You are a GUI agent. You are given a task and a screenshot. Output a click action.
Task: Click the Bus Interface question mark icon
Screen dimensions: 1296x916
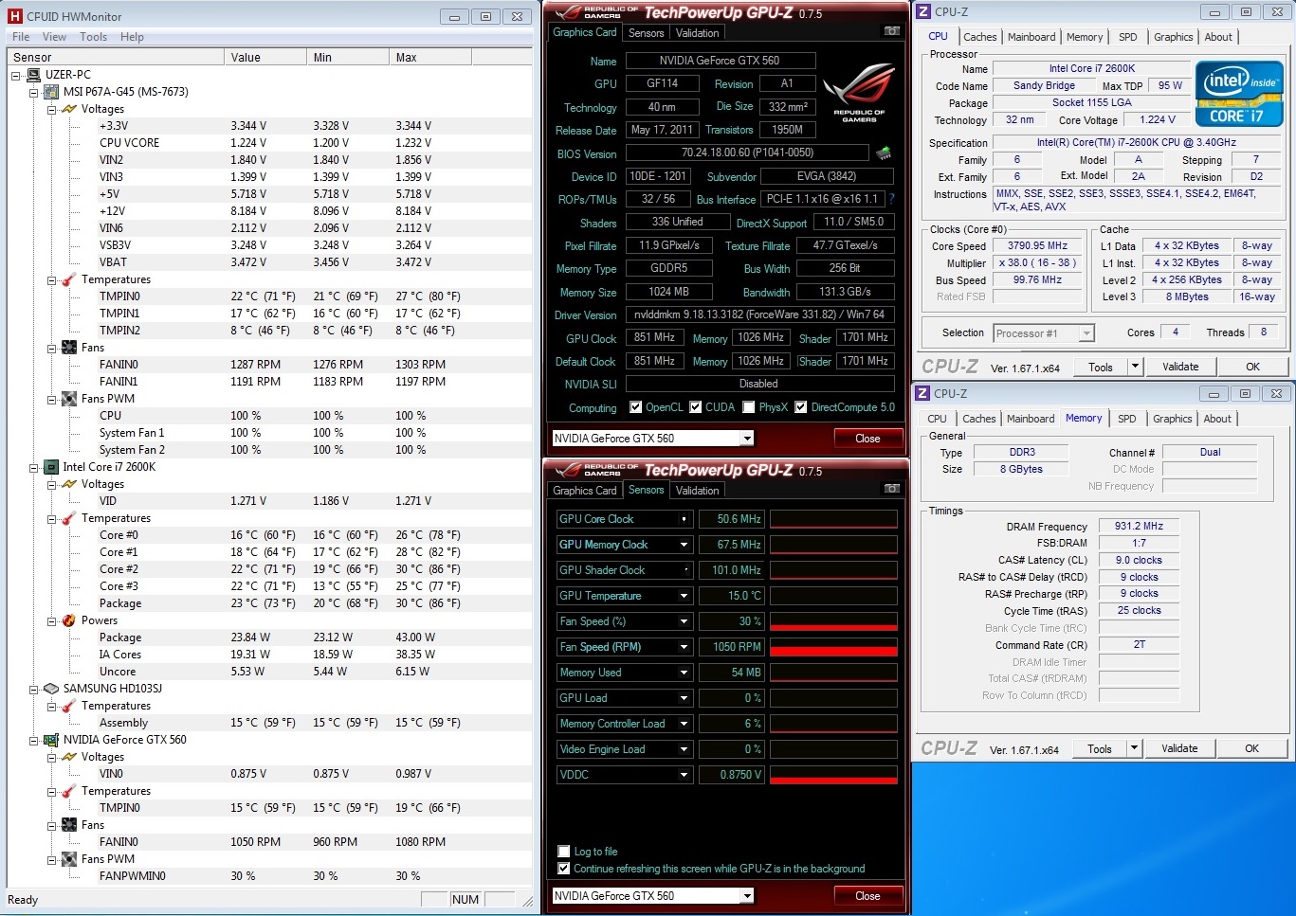(891, 199)
